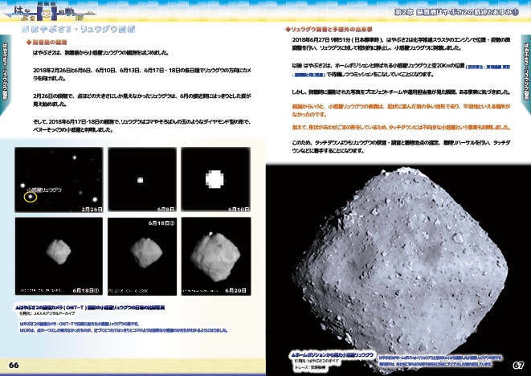Click the yellow circle marking Ryugu in 2月26日 photo
This screenshot has height=376, width=531.
(31, 197)
